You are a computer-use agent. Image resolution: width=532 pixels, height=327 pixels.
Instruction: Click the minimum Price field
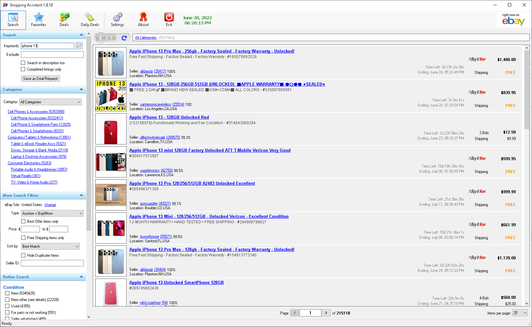[x=31, y=229]
